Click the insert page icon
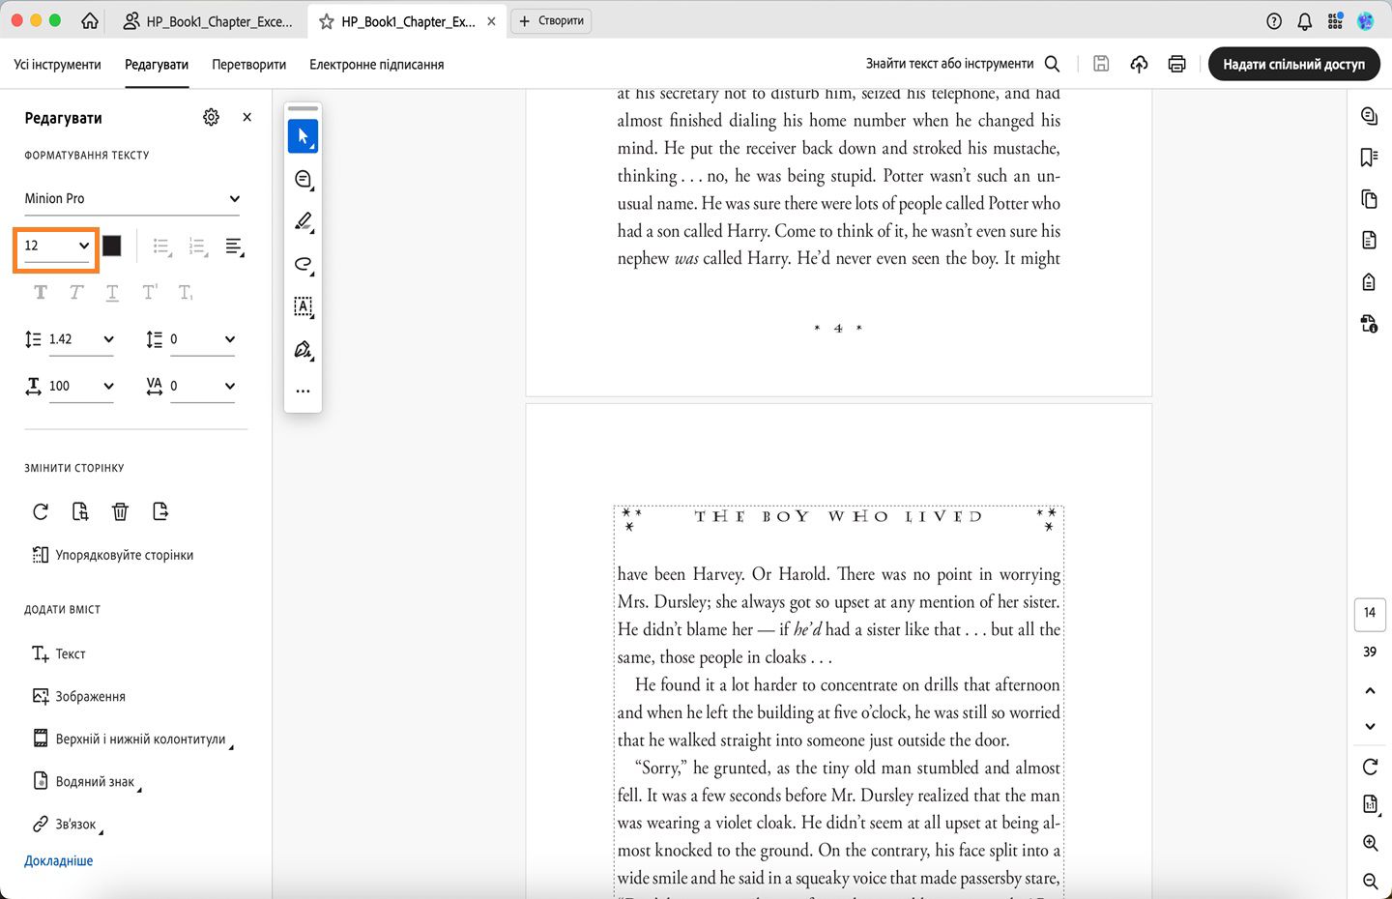Screen dimensions: 1392x899 click(160, 511)
